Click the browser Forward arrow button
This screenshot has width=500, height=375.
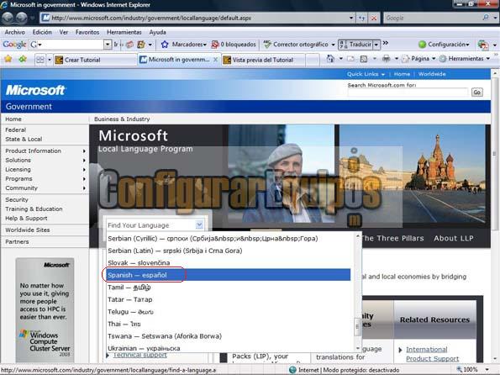[x=21, y=18]
